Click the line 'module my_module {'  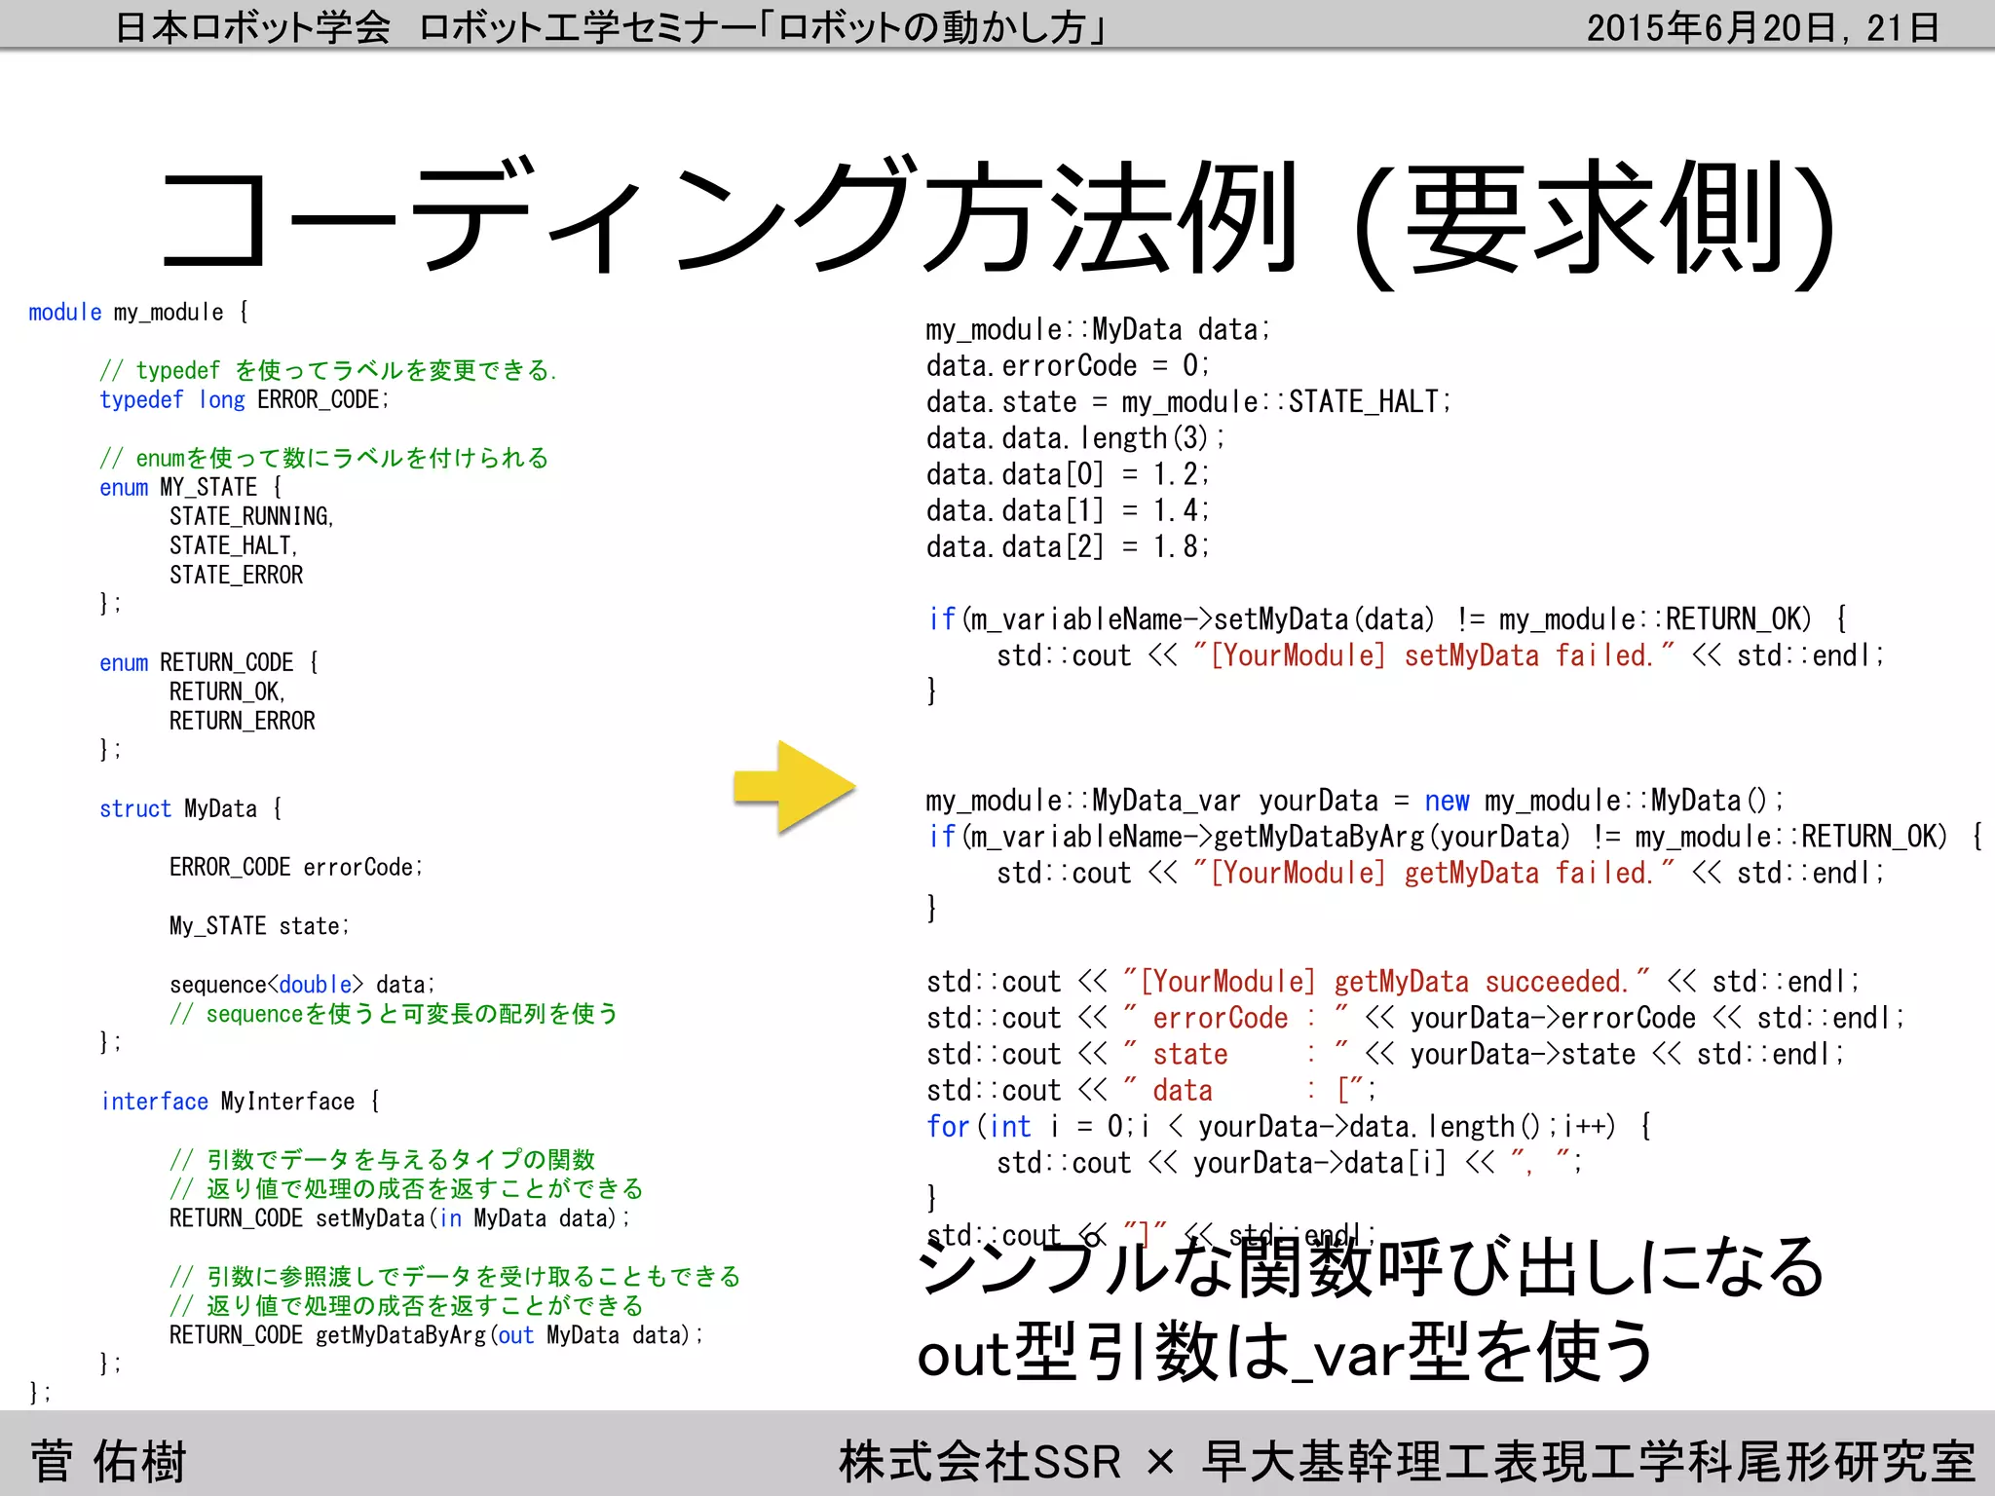(x=138, y=313)
